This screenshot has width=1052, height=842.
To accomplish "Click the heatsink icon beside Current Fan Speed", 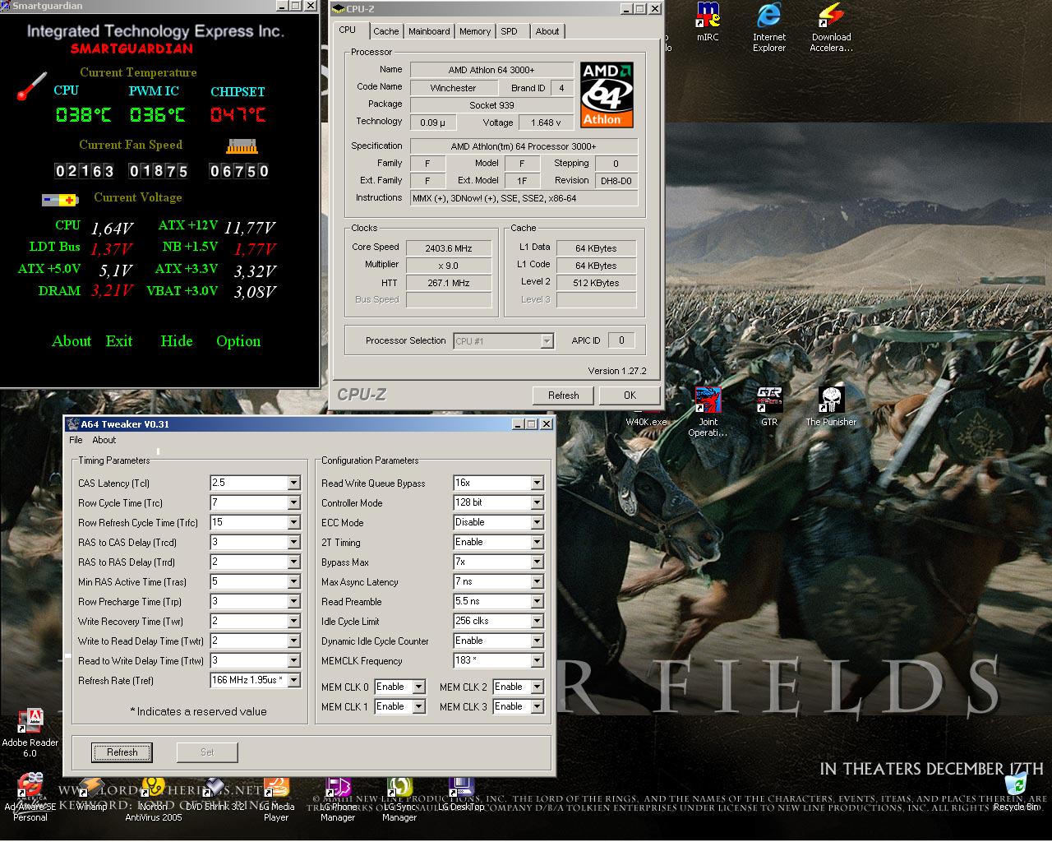I will point(242,146).
